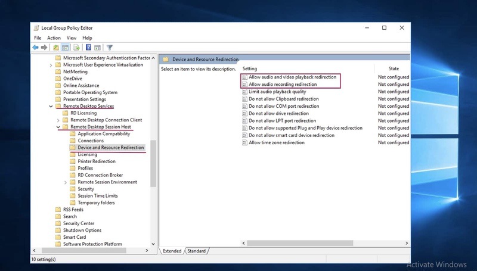The width and height of the screenshot is (477, 271).
Task: Select Device and Resource Redirection in tree
Action: coord(111,148)
